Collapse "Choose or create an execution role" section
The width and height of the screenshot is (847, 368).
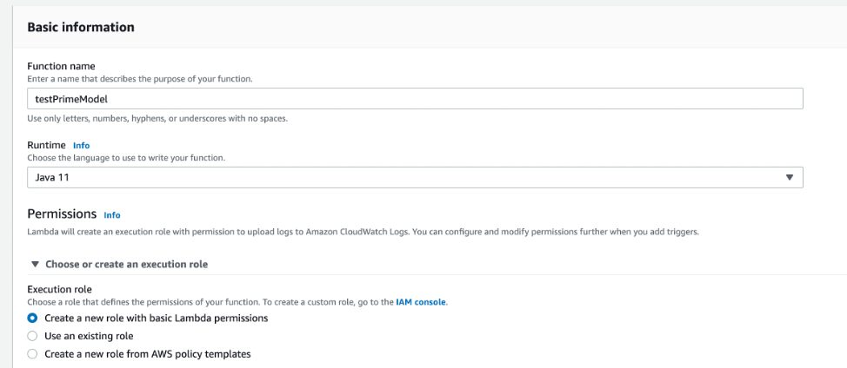tap(126, 264)
